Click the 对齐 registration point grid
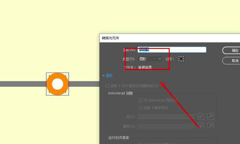The image size is (240, 144). click(181, 59)
